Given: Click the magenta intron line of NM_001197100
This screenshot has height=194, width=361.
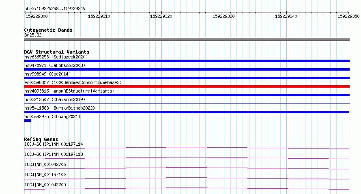Looking at the screenshot, I should pyautogui.click(x=187, y=178).
